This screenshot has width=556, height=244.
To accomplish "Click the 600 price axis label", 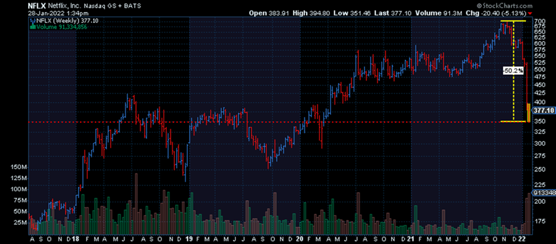I will pyautogui.click(x=538, y=43).
